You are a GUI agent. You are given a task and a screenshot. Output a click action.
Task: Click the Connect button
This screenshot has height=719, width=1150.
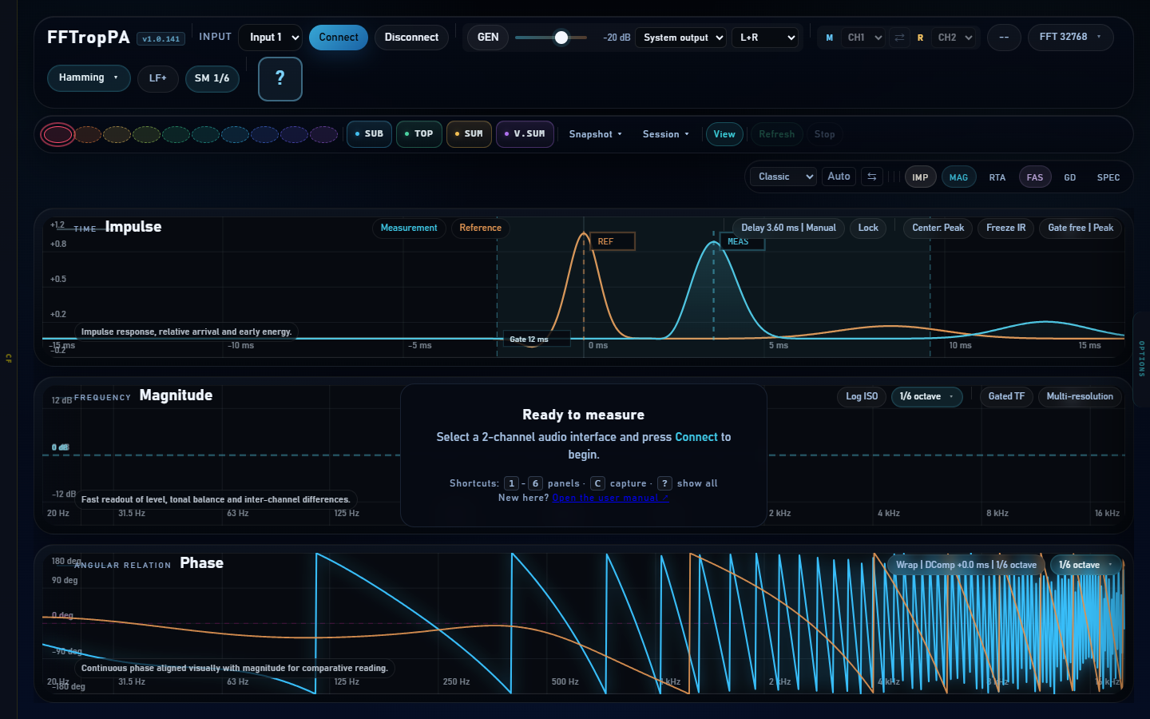click(339, 38)
